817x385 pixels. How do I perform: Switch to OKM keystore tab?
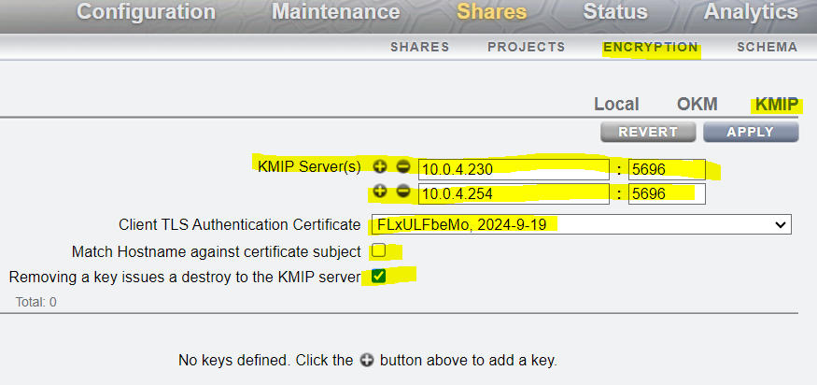click(x=697, y=104)
